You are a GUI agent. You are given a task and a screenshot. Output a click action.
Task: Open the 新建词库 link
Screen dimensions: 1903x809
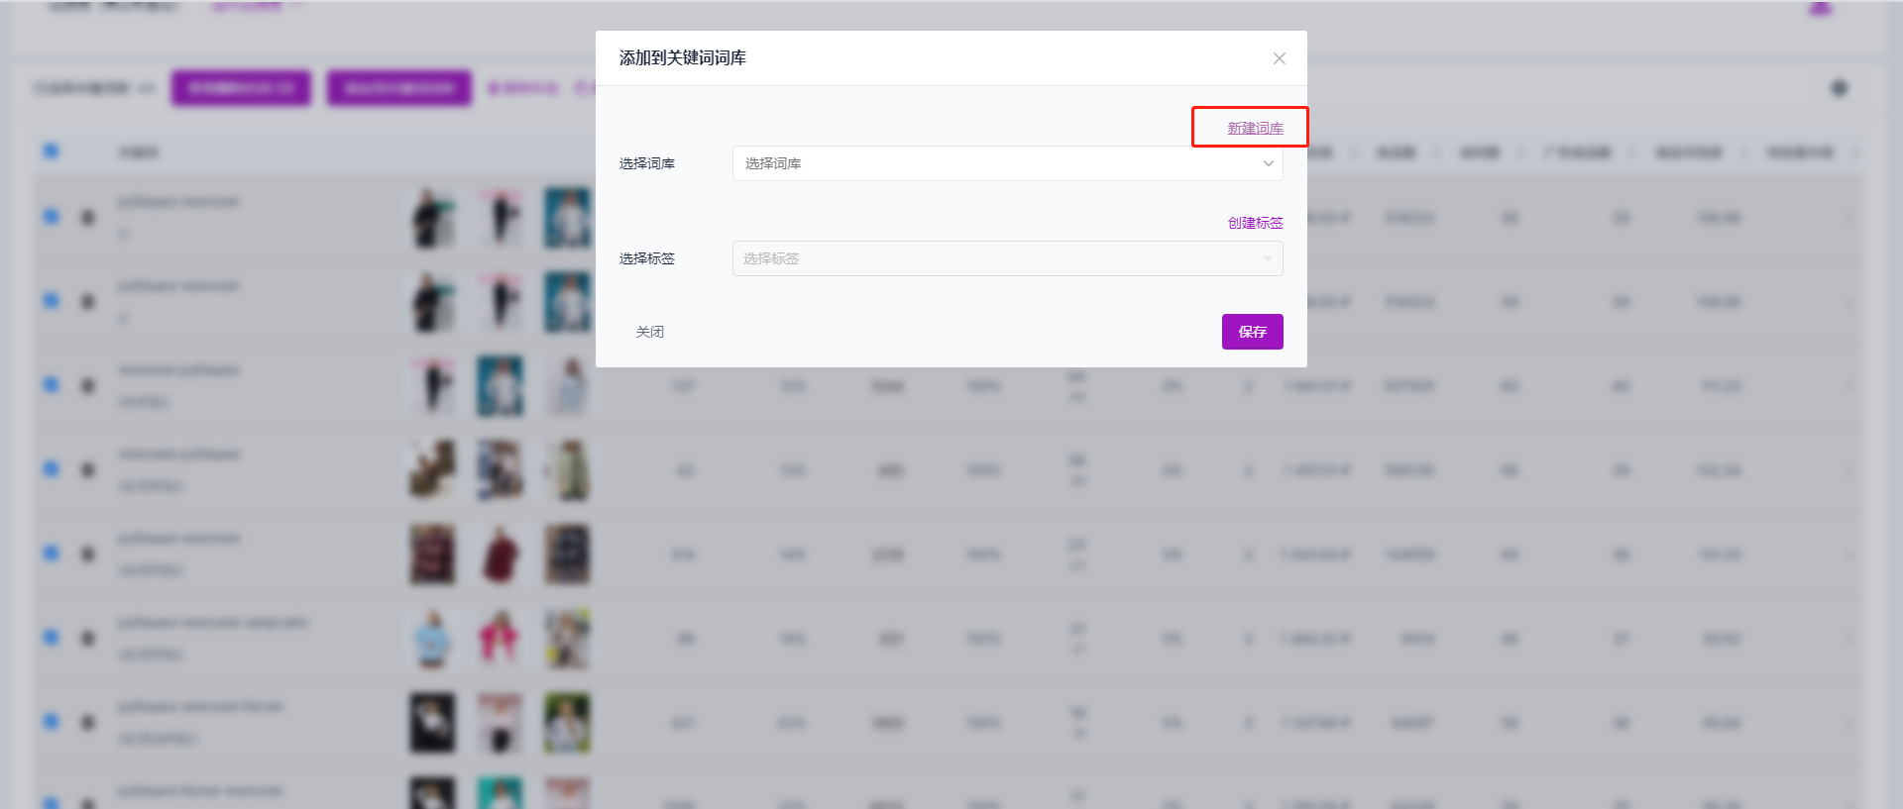1255,128
